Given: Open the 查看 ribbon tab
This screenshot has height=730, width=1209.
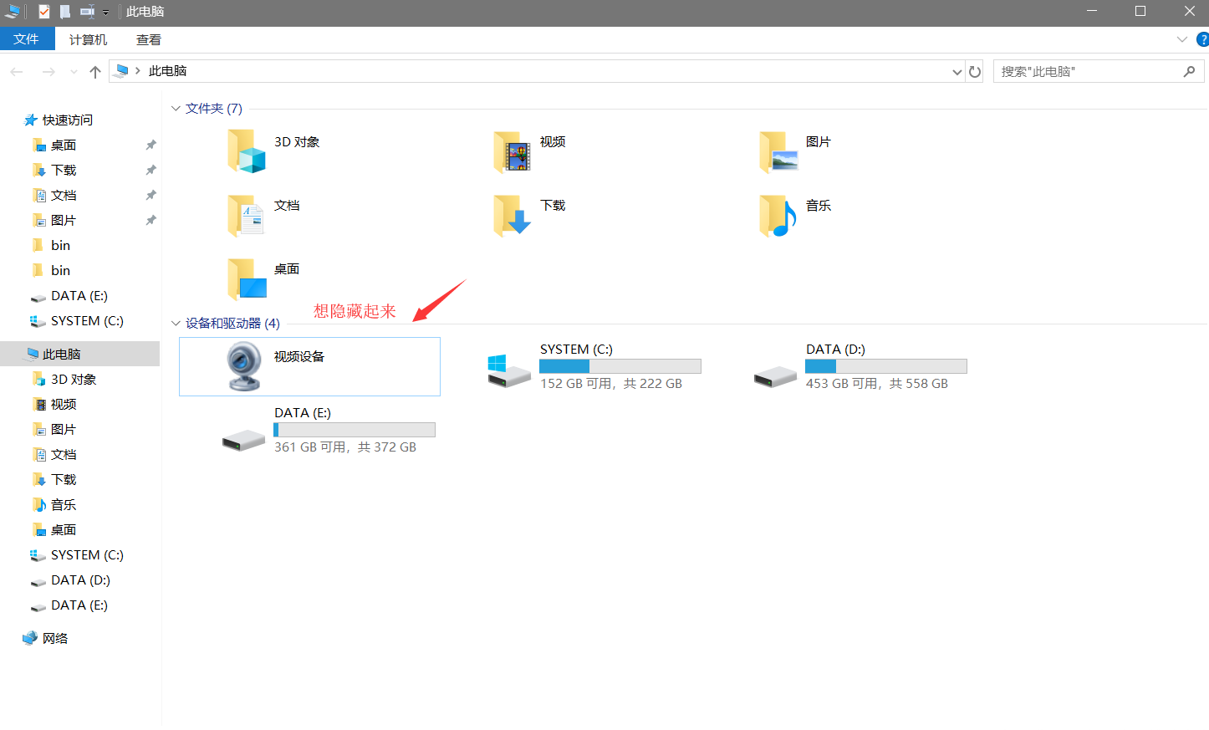Looking at the screenshot, I should pyautogui.click(x=149, y=39).
